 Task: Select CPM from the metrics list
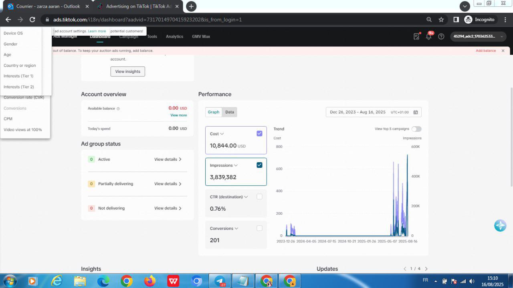point(8,119)
